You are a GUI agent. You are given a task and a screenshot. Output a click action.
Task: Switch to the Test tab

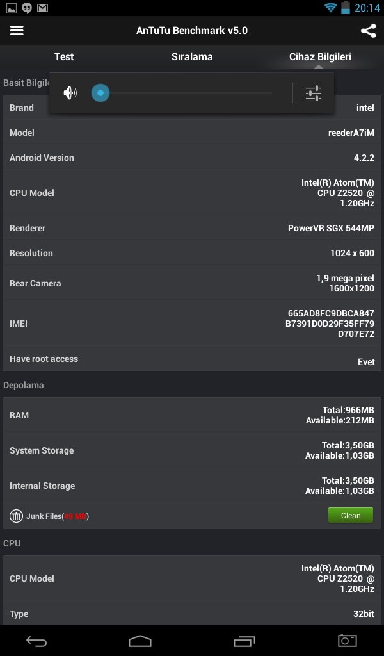64,56
